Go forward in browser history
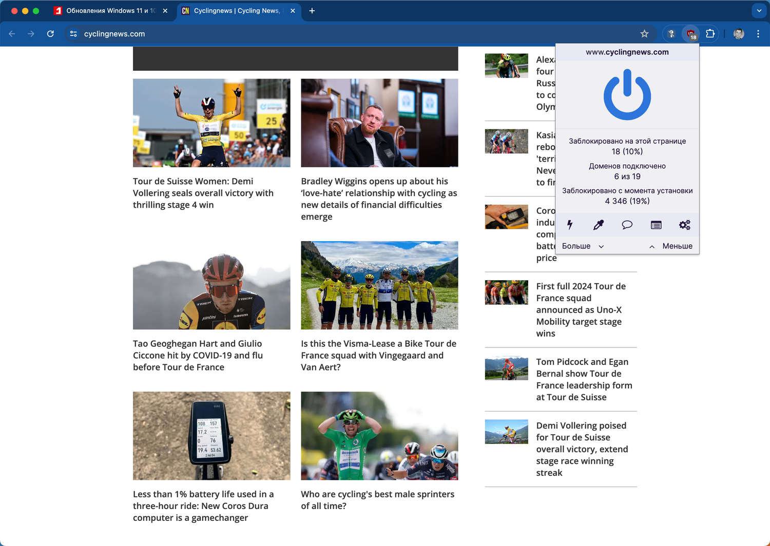 (31, 34)
